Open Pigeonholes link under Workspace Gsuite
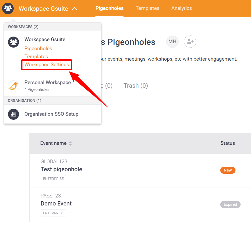 point(38,48)
